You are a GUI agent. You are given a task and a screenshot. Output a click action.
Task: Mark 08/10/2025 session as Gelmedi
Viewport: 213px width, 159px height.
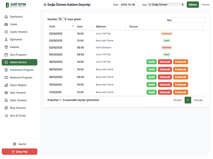(x=165, y=69)
